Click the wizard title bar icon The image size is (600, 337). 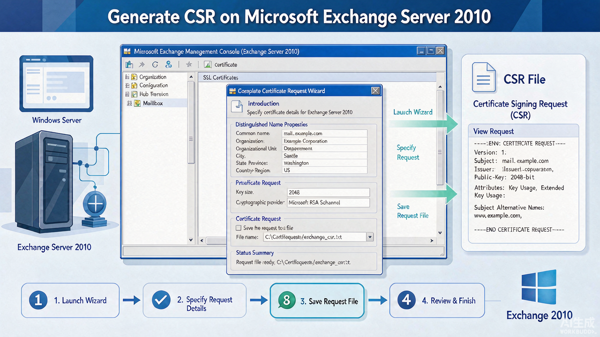(x=232, y=91)
